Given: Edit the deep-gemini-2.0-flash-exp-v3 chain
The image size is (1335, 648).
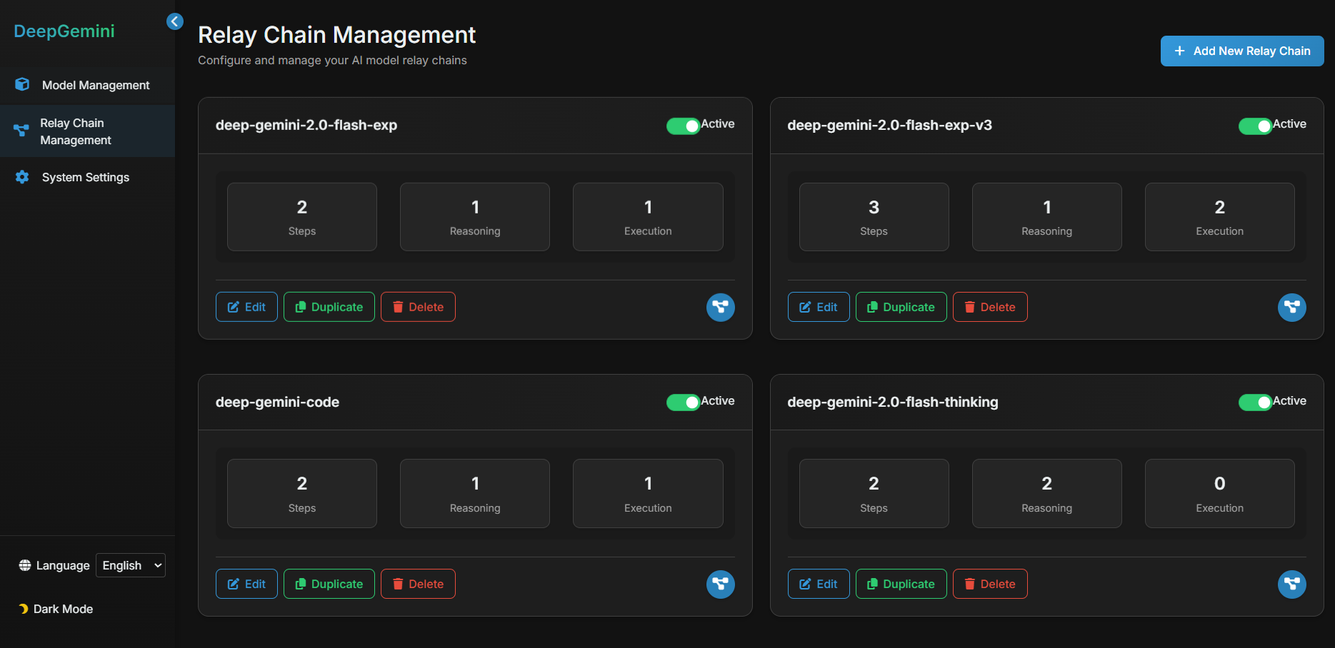Looking at the screenshot, I should 818,307.
